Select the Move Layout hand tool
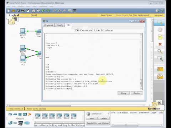 pyautogui.click(x=160, y=30)
